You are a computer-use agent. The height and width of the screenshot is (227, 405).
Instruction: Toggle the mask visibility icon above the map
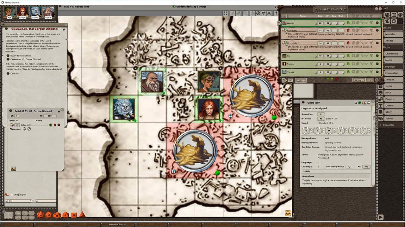(x=259, y=13)
